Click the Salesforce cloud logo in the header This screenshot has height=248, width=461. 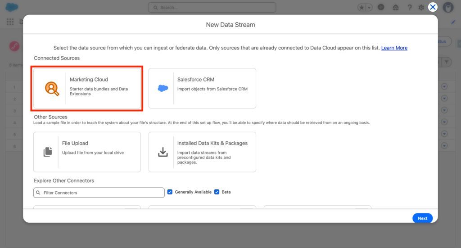point(12,7)
